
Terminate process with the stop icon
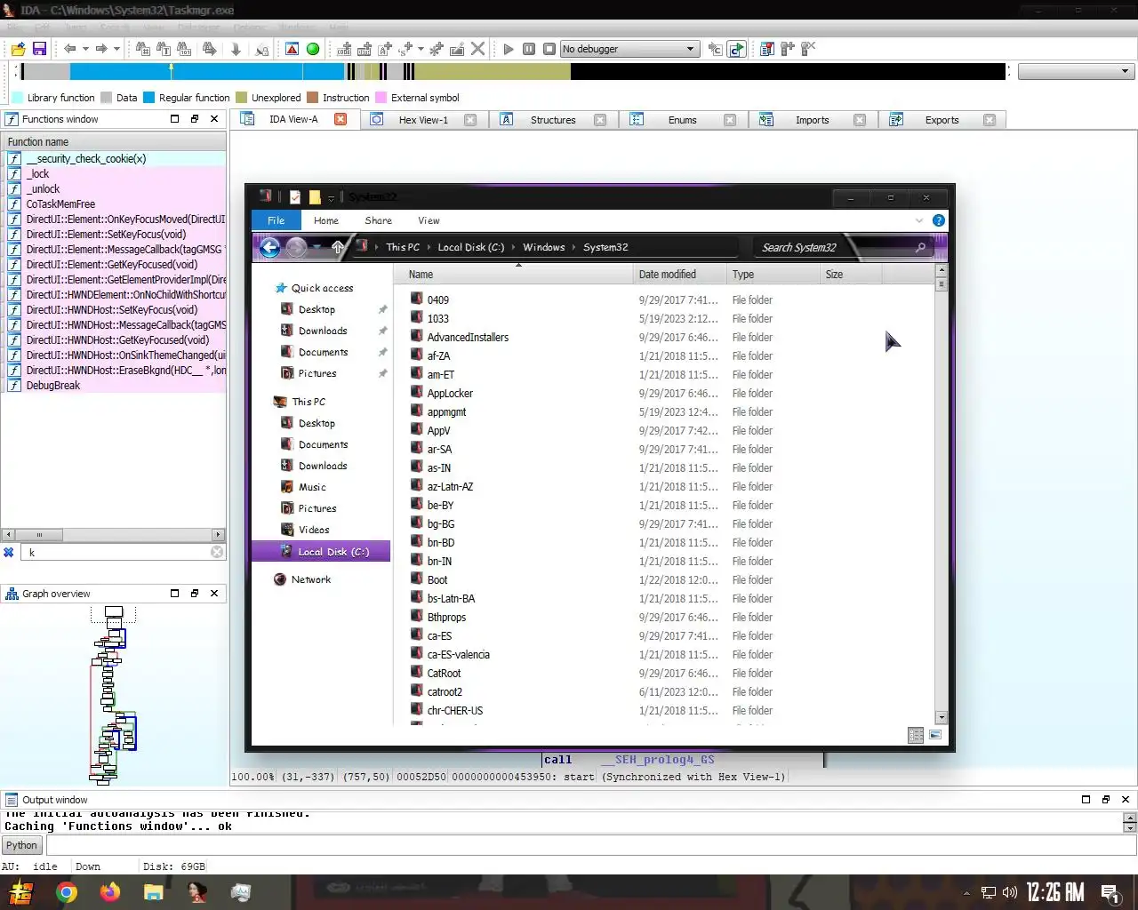(x=549, y=49)
